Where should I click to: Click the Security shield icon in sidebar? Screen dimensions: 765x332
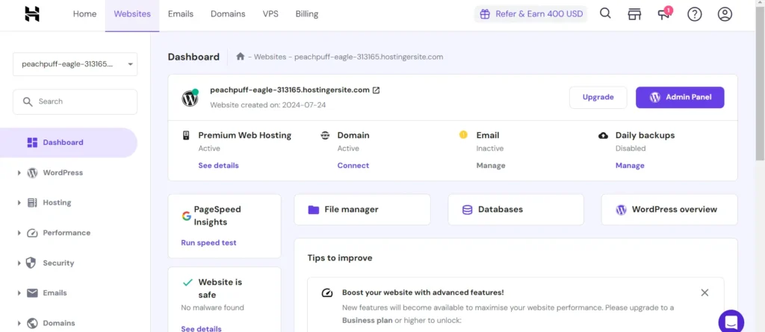31,263
